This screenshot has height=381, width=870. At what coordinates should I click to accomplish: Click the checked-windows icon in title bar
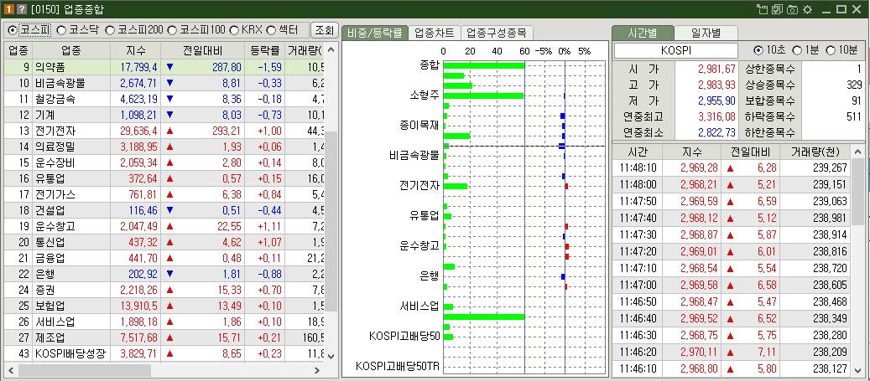point(777,9)
